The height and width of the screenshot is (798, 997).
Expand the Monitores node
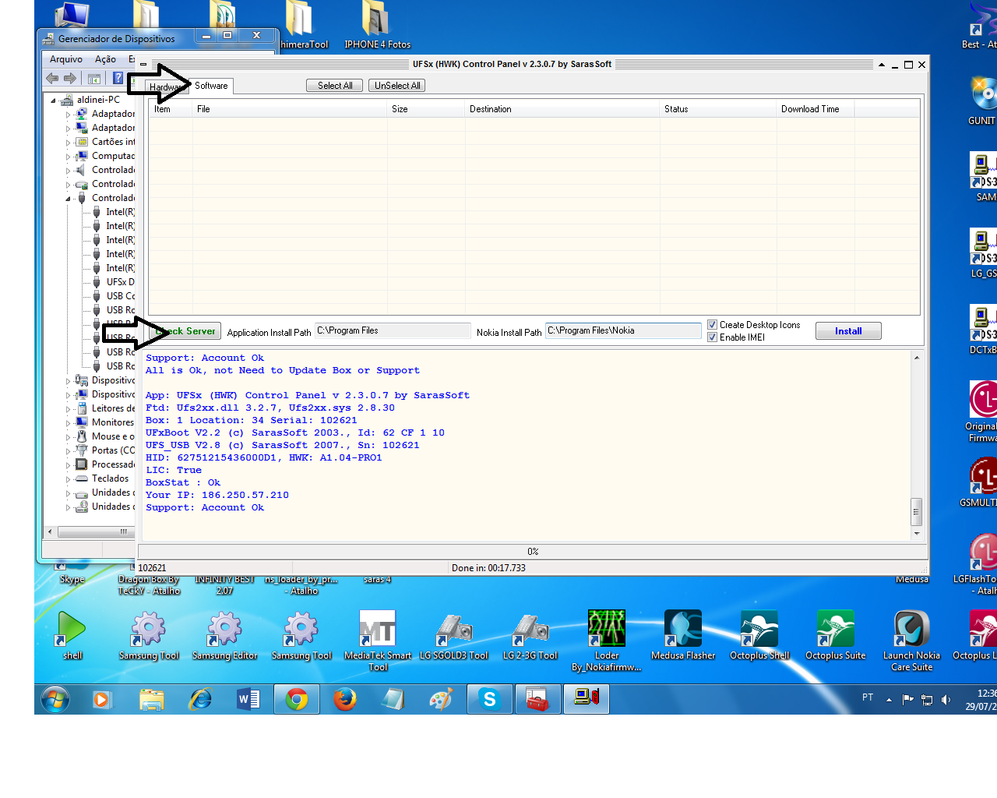(x=68, y=423)
